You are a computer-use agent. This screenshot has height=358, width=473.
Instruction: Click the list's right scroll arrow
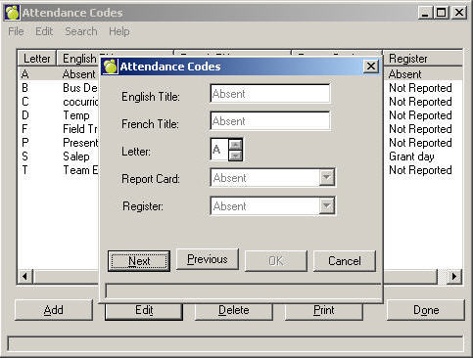click(454, 277)
